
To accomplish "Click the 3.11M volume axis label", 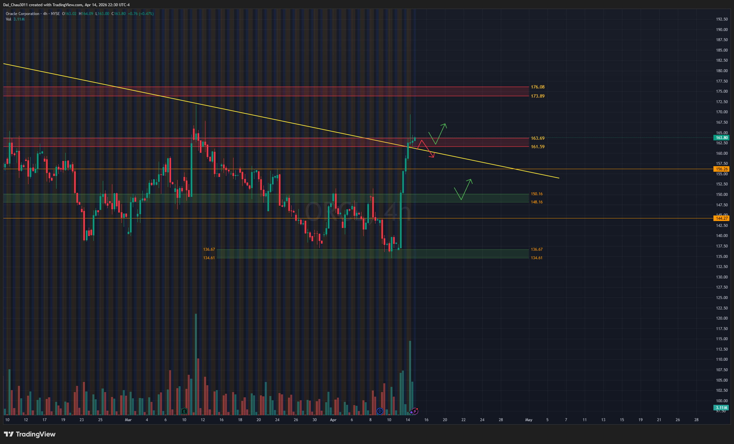I will pyautogui.click(x=722, y=408).
